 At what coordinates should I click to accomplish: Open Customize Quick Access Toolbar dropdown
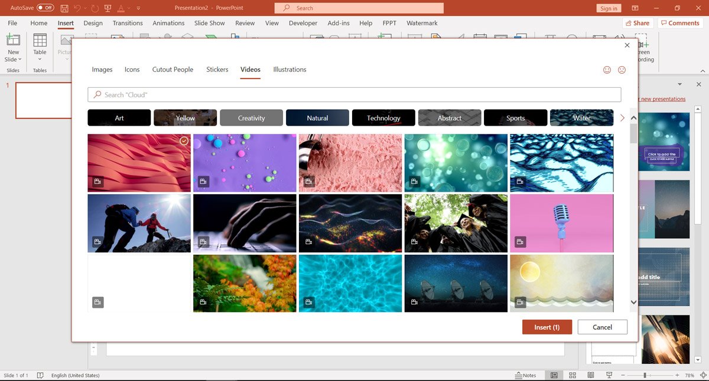pos(138,8)
